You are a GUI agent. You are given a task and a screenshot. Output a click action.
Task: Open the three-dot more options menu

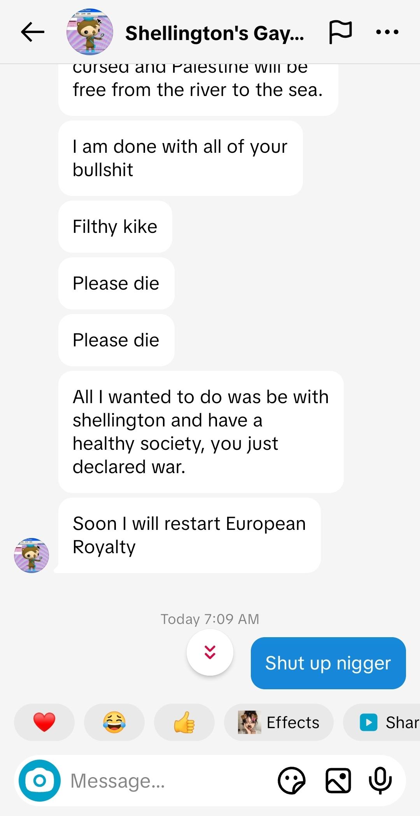pos(387,32)
